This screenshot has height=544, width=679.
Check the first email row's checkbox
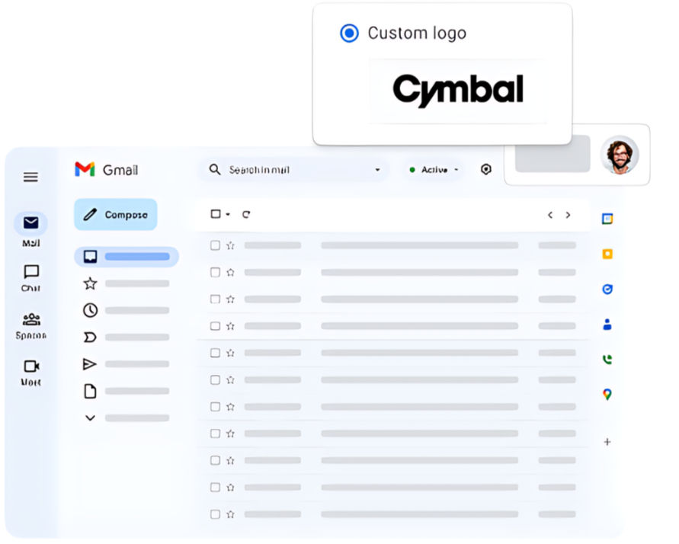pos(215,245)
